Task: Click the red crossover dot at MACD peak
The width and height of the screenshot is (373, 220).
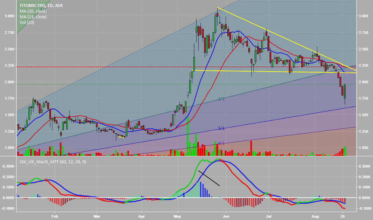Action: click(x=222, y=161)
